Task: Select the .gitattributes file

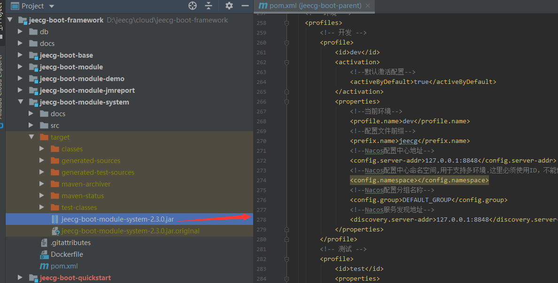Action: (x=71, y=243)
